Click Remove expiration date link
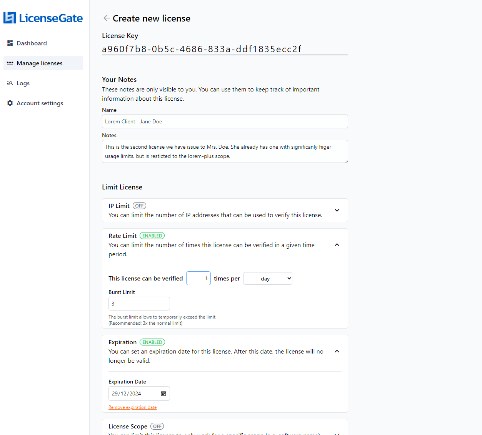Screen dimensions: 482x435 tap(132, 407)
